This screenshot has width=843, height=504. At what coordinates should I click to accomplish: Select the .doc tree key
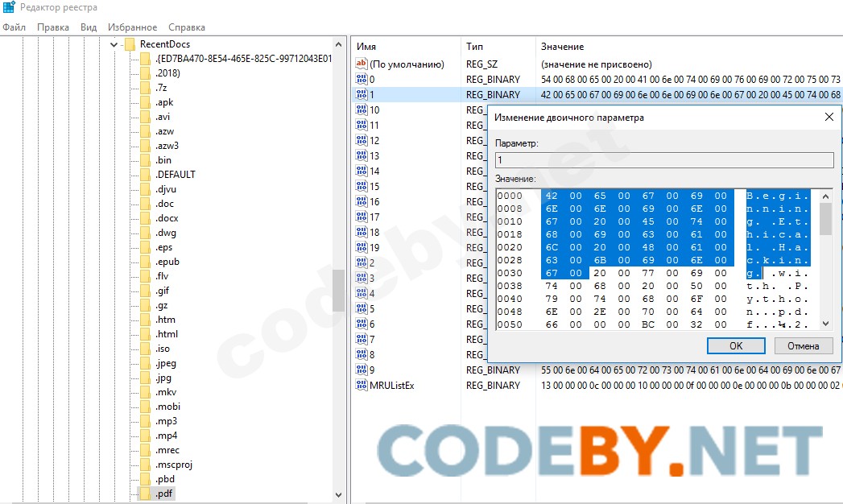point(164,204)
